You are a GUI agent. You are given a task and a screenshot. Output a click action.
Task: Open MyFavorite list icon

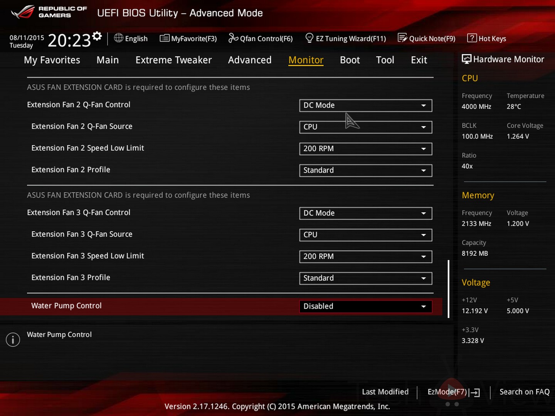165,38
